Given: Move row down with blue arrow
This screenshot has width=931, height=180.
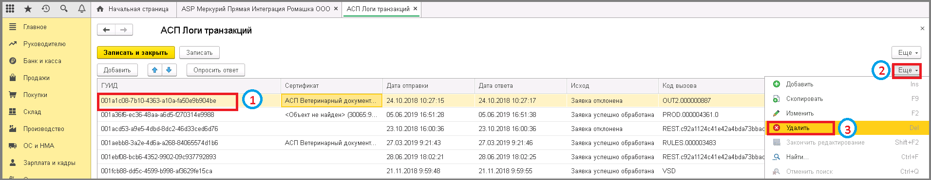Looking at the screenshot, I should tap(169, 70).
